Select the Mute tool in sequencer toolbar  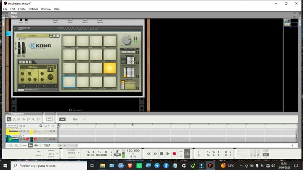pos(29,119)
